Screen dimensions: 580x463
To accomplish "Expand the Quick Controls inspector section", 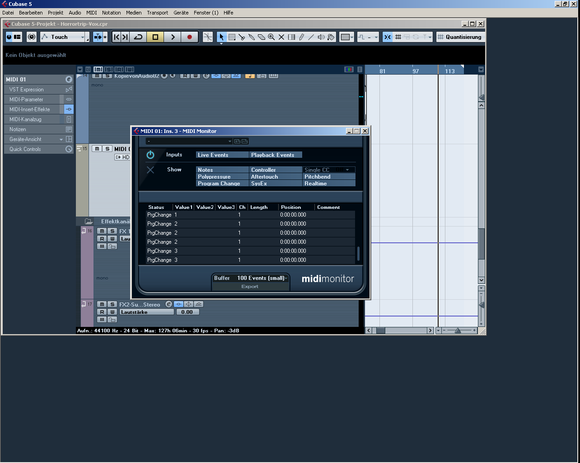I will click(39, 149).
